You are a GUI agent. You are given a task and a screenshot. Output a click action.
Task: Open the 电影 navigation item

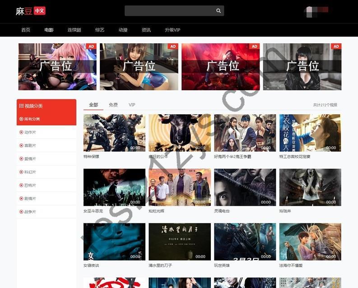tap(49, 30)
